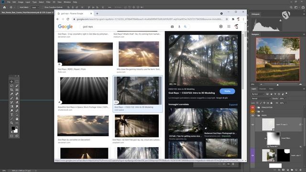Viewport: 306px width, 172px height.
Task: Open the Window menu
Action: pos(67,2)
